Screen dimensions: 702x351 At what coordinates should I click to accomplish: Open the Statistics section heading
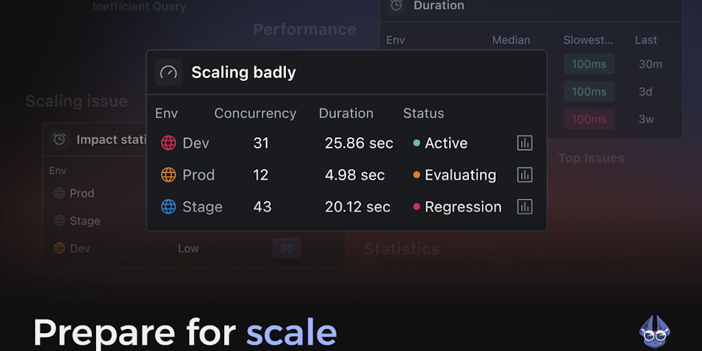coord(402,249)
